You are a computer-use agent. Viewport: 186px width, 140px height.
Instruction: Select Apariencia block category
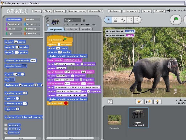pos(14,24)
